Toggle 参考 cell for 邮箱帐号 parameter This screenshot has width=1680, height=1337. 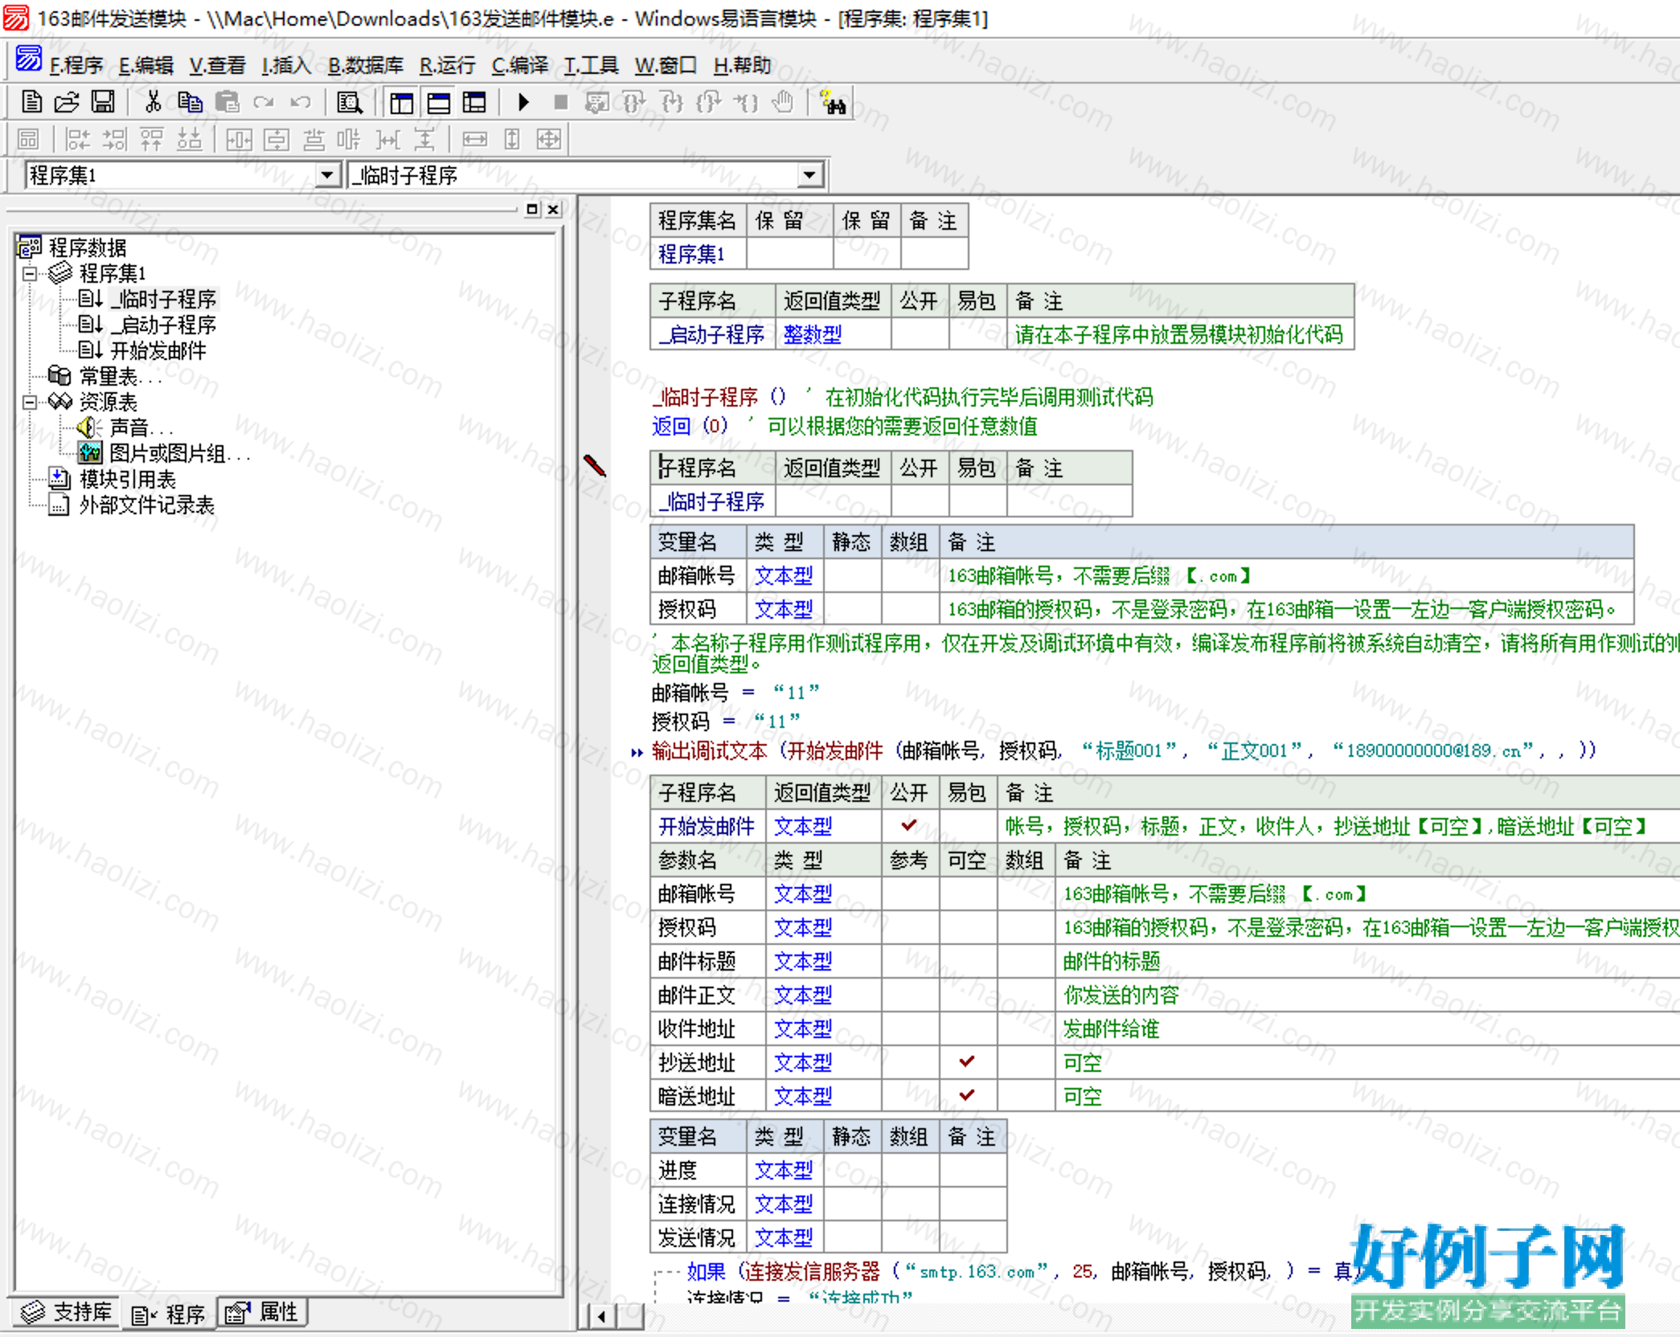(x=910, y=893)
